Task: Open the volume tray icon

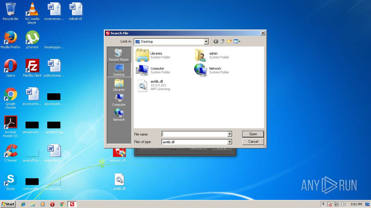Action: (343, 204)
